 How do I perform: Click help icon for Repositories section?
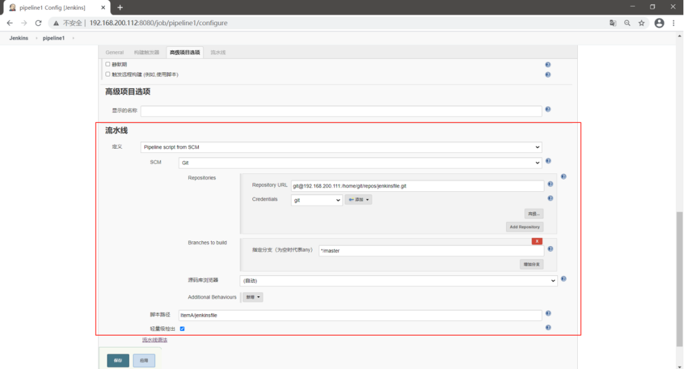pyautogui.click(x=563, y=176)
